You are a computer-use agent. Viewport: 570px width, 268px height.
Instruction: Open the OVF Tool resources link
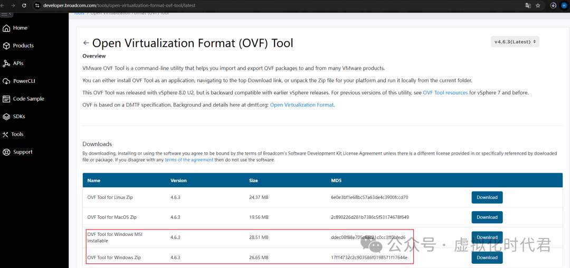pyautogui.click(x=445, y=93)
